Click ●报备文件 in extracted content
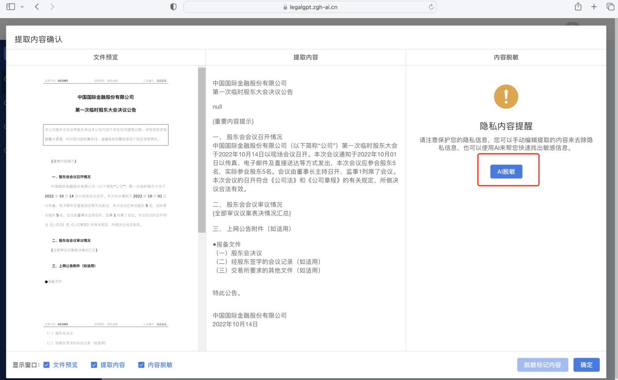 [227, 244]
